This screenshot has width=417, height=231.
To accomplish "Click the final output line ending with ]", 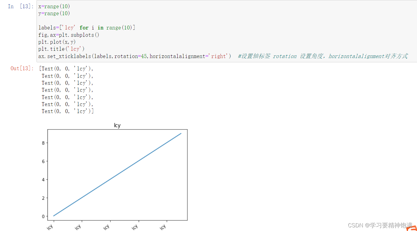I will [x=68, y=111].
